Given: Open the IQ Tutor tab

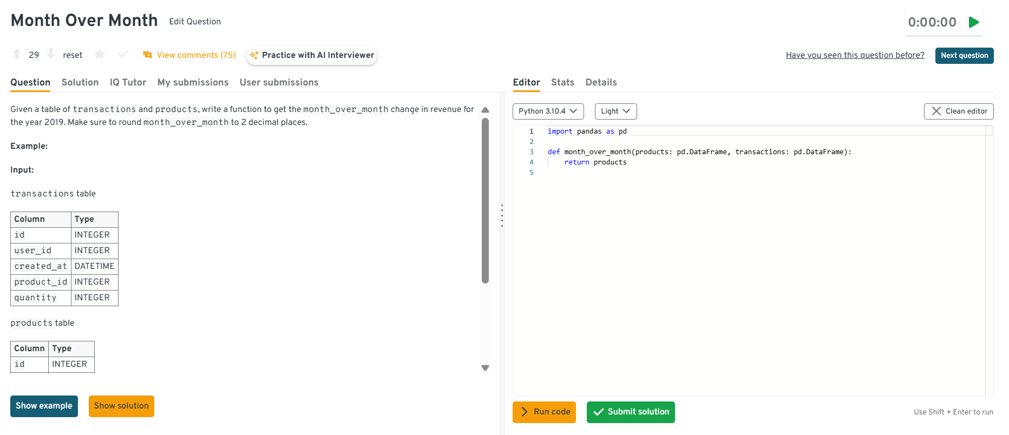Looking at the screenshot, I should (128, 82).
